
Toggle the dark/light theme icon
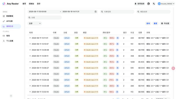click(x=148, y=4)
